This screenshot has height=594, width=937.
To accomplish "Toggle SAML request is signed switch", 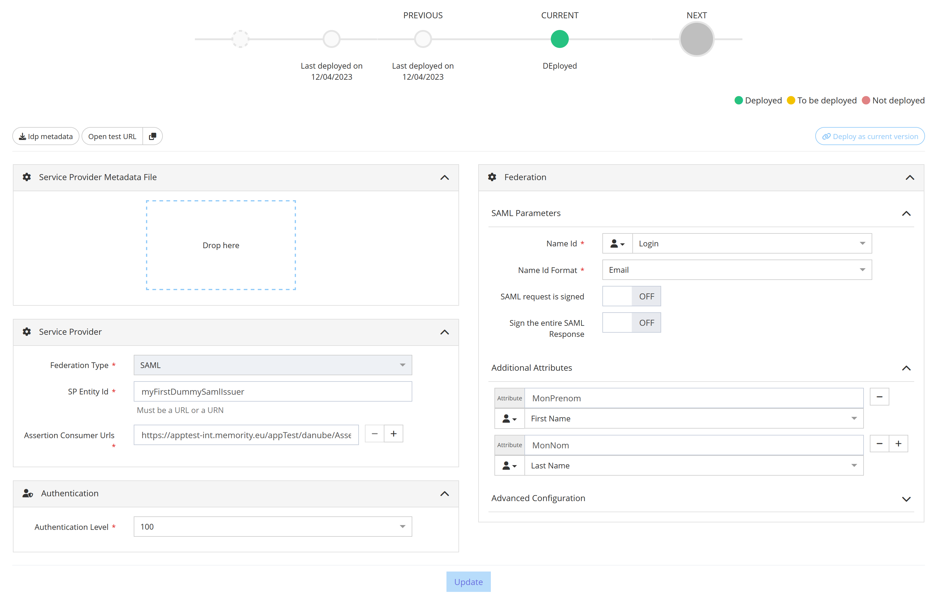I will pos(631,296).
